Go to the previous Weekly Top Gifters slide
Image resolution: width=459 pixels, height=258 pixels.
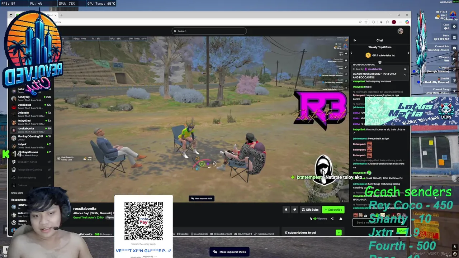[351, 53]
